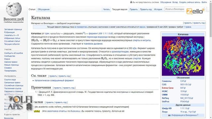Click the Войти login link
Viewport: 212px width, 119px height.
click(x=204, y=2)
